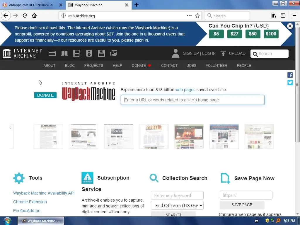Click the Tools gear icon
Image resolution: width=300 pixels, height=225 pixels.
coord(19,178)
